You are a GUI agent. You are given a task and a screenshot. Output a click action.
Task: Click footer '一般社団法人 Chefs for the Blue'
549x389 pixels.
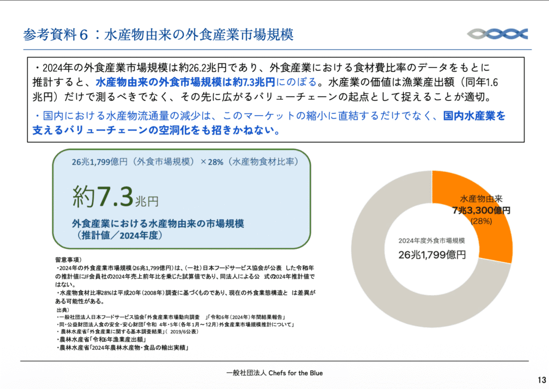point(274,373)
